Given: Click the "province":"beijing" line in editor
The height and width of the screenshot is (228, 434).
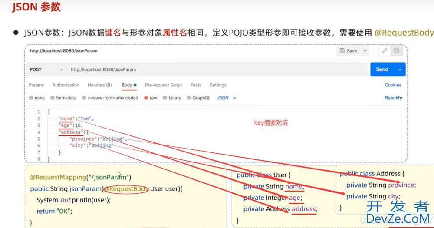Looking at the screenshot, I should point(98,139).
